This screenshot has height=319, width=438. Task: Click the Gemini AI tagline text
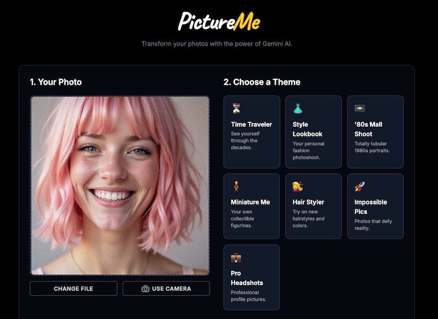tap(217, 43)
